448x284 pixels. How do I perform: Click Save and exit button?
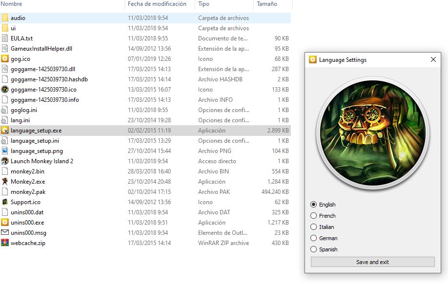[x=372, y=262]
